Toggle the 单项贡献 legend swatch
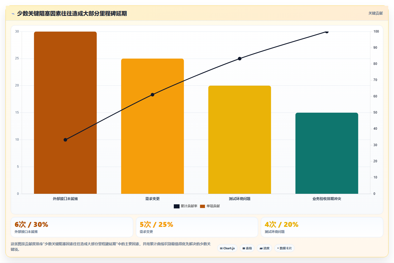This screenshot has height=263, width=394. (x=202, y=206)
